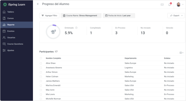The height and width of the screenshot is (101, 186).
Task: Check the box for Michelle Norman
Action: pos(41,99)
